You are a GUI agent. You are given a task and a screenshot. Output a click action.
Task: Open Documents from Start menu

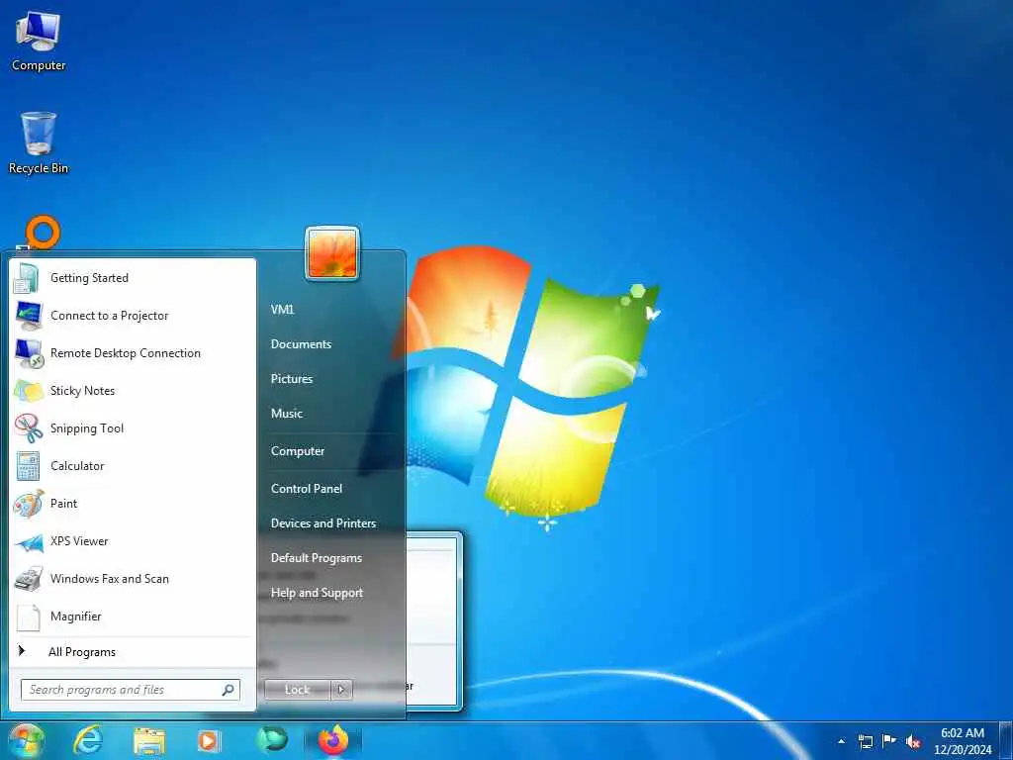(301, 344)
